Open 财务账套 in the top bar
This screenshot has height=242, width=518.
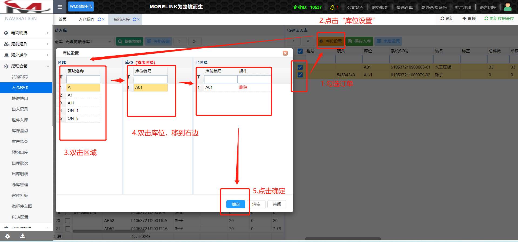(380, 7)
